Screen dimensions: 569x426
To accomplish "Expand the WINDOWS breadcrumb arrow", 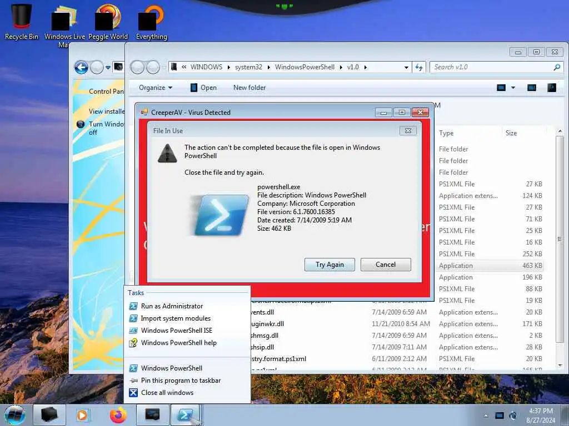I will coord(228,67).
